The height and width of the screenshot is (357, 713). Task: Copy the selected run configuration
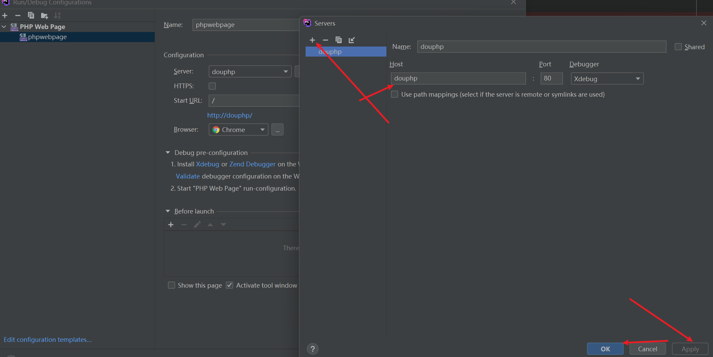click(x=31, y=15)
